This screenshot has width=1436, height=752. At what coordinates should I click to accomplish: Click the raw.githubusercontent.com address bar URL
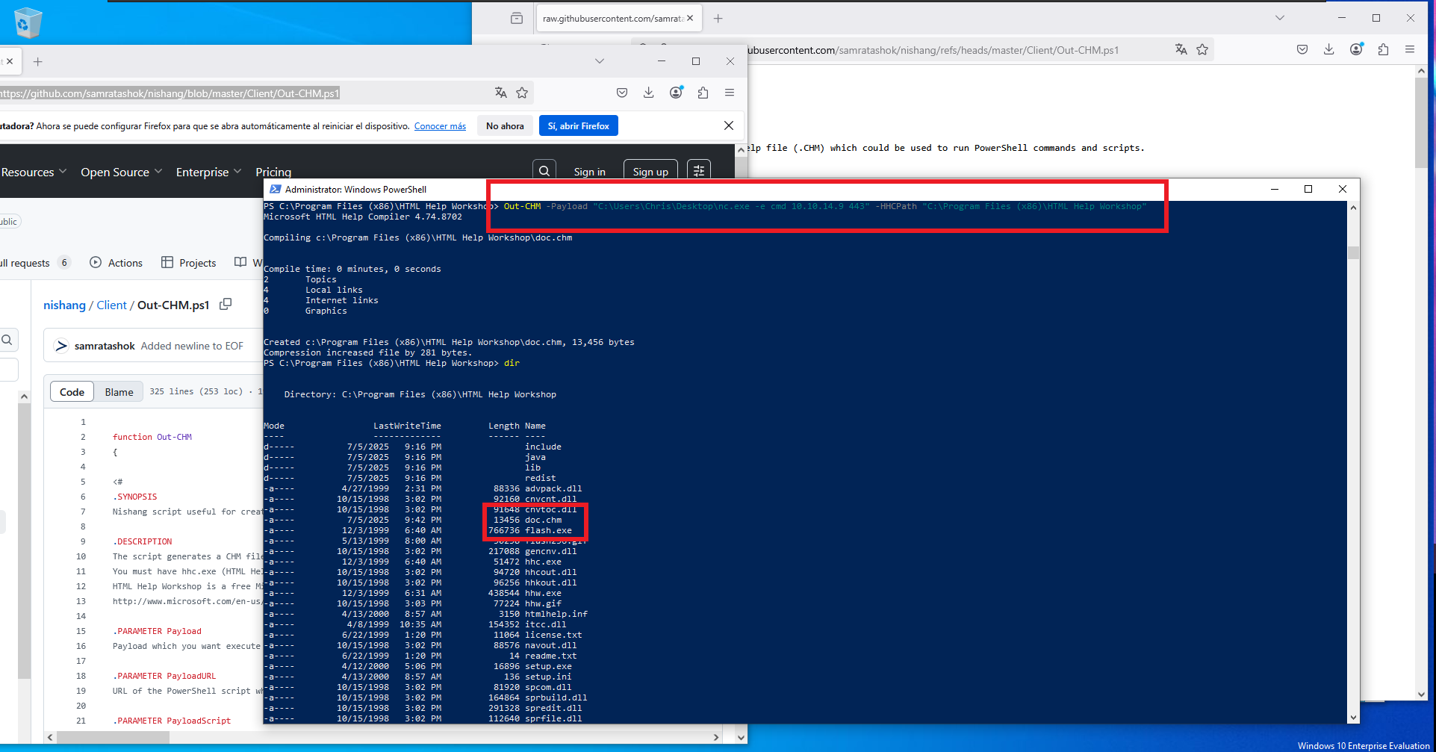point(933,50)
